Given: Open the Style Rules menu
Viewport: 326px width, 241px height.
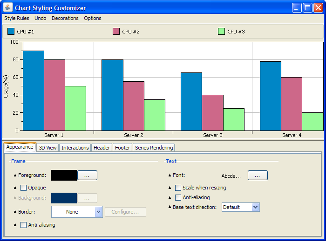Looking at the screenshot, I should coord(17,18).
